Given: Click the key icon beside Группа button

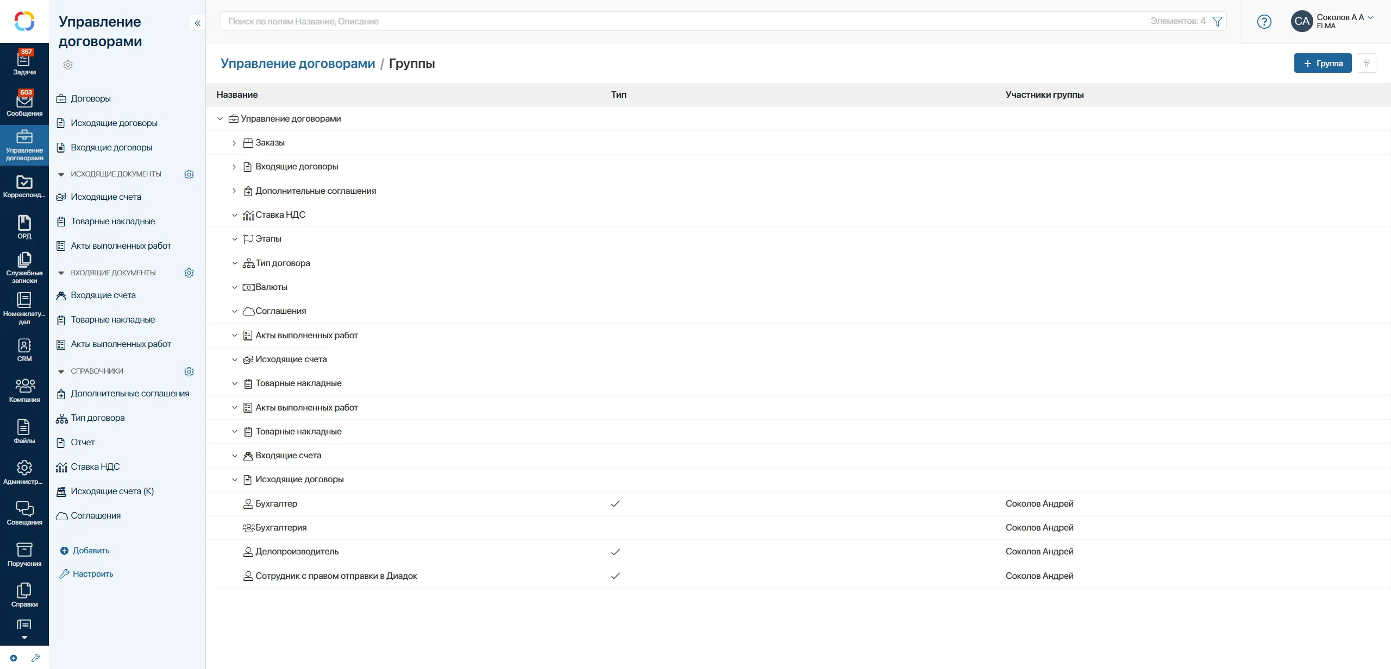Looking at the screenshot, I should tap(1367, 64).
